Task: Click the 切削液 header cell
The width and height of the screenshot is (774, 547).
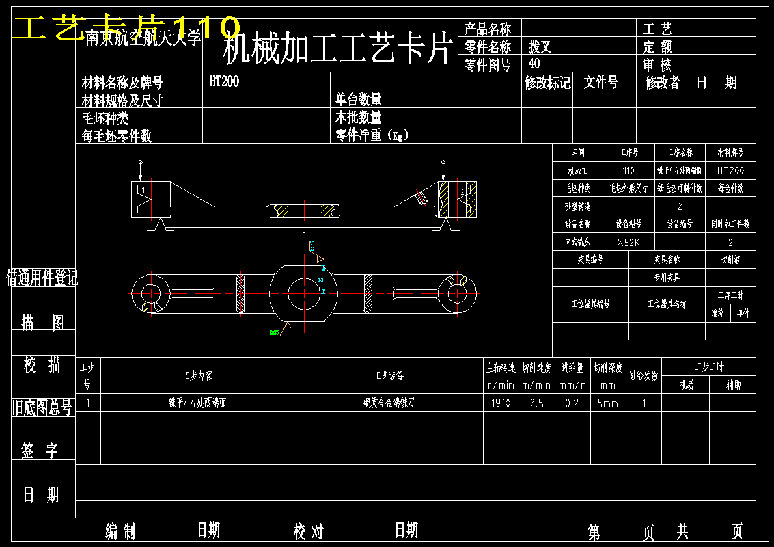Action: pos(730,260)
